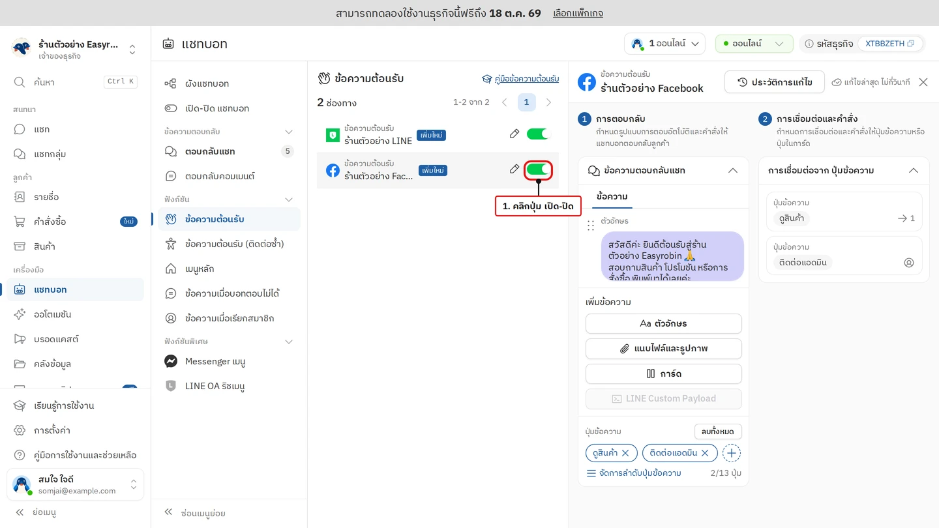Add a new quick reply button with plus

pyautogui.click(x=732, y=453)
